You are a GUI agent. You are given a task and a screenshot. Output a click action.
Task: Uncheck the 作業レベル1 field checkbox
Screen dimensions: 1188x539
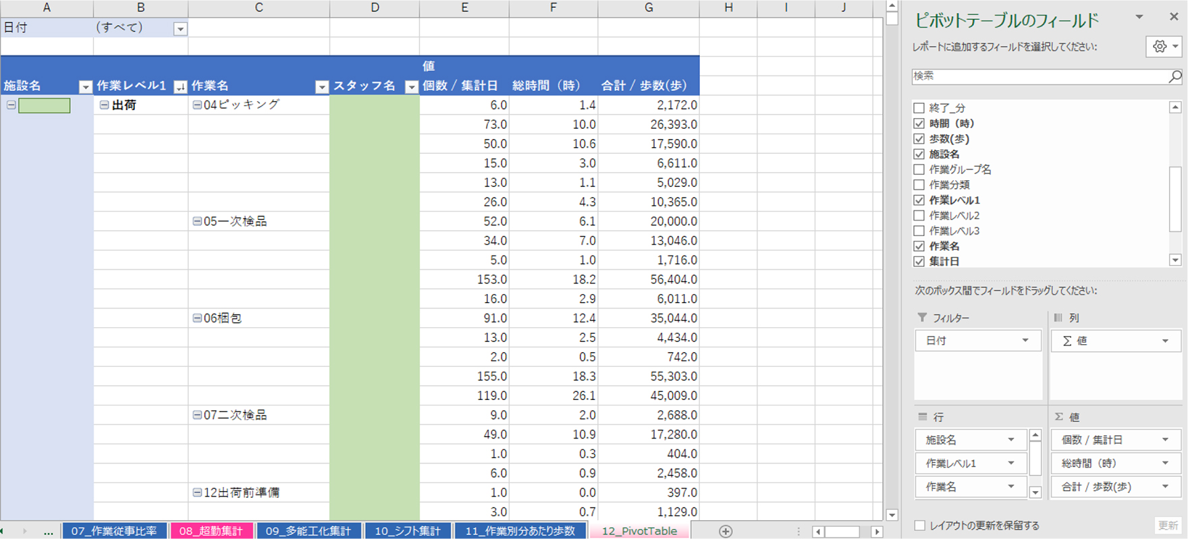click(919, 200)
